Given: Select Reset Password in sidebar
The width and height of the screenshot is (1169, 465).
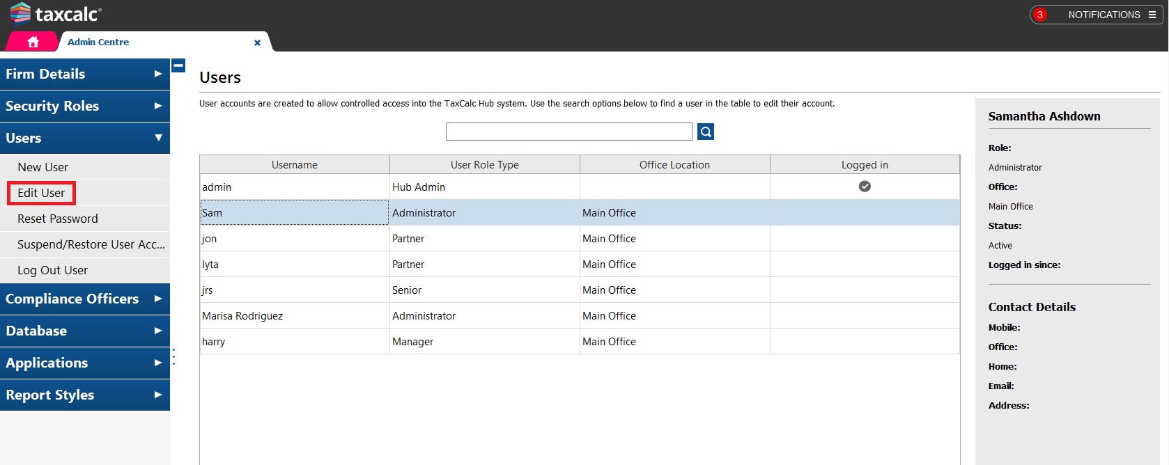Looking at the screenshot, I should [58, 219].
